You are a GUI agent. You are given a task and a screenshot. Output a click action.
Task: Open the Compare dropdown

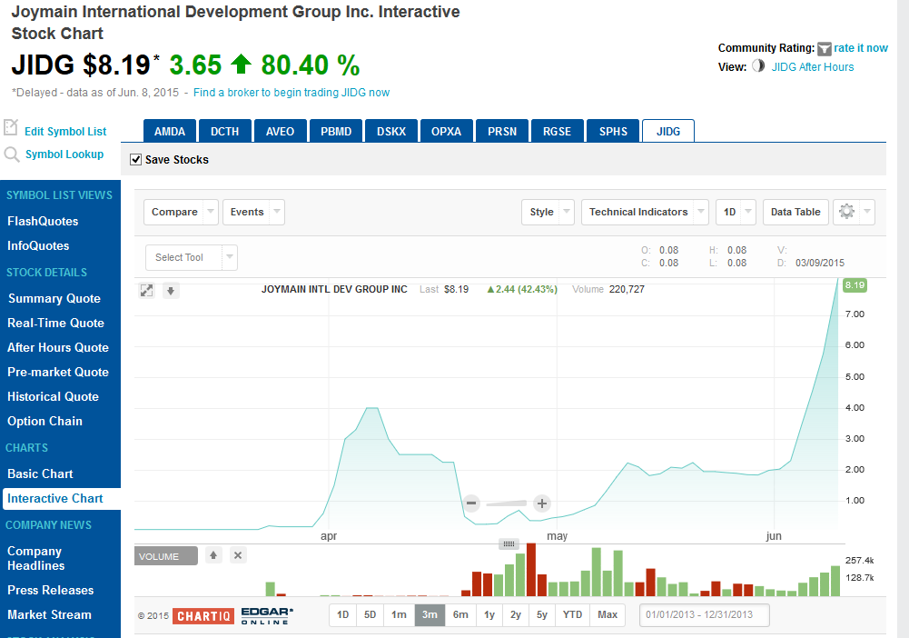[180, 212]
